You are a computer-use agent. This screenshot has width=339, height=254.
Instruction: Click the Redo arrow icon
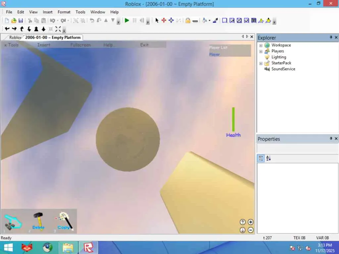tap(63, 21)
